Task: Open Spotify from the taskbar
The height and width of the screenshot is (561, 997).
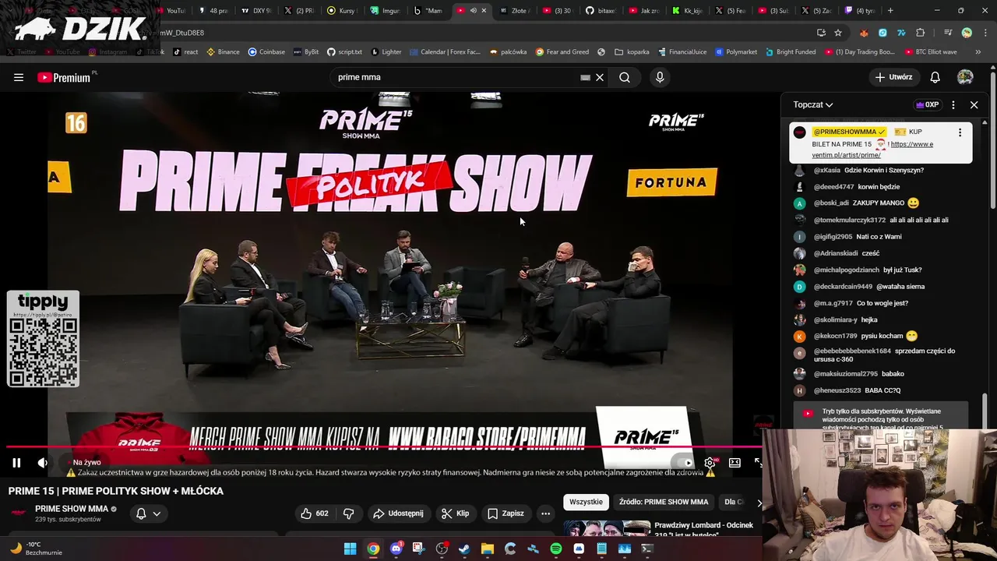Action: point(556,549)
